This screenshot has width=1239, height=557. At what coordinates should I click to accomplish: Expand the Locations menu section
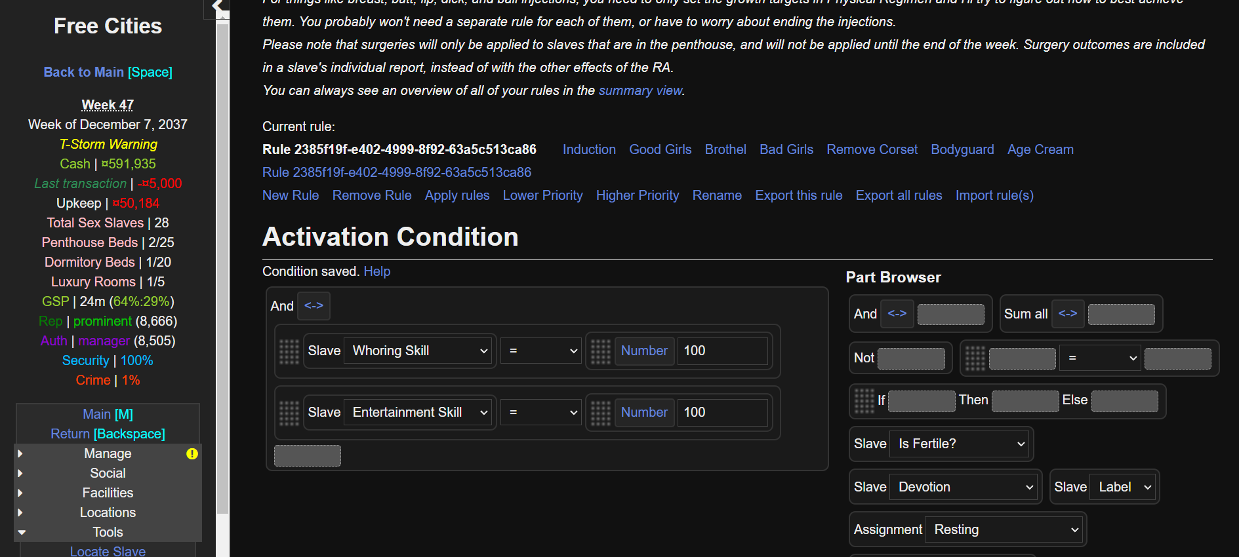[108, 512]
